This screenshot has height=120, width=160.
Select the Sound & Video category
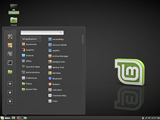point(31,67)
